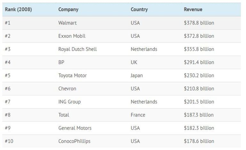
Task: Select the $178.6 billion revenue cell
Action: (x=199, y=141)
